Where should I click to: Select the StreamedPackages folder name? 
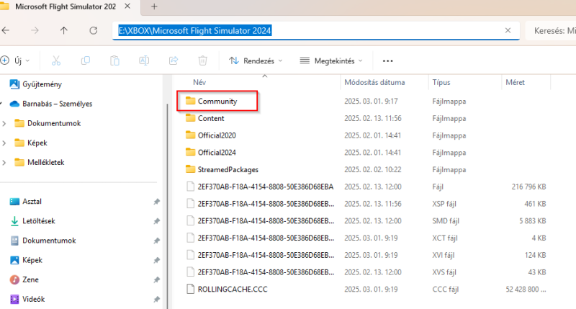coord(228,169)
